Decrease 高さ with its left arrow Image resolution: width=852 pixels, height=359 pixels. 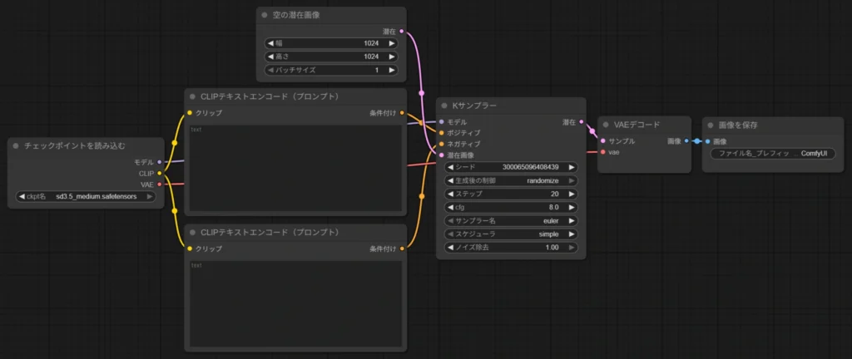[x=270, y=57]
